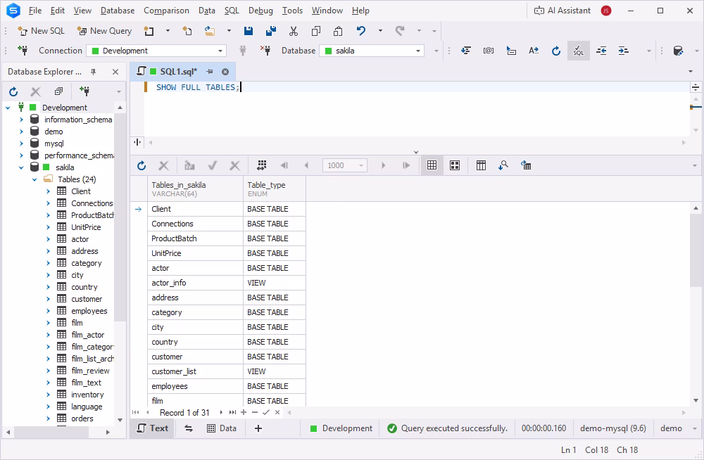Click the Open file folder icon

210,31
